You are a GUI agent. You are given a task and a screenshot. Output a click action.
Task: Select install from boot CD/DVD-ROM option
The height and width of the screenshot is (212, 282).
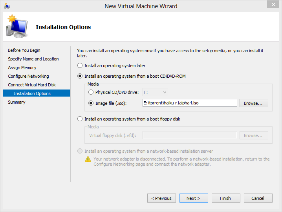80,76
